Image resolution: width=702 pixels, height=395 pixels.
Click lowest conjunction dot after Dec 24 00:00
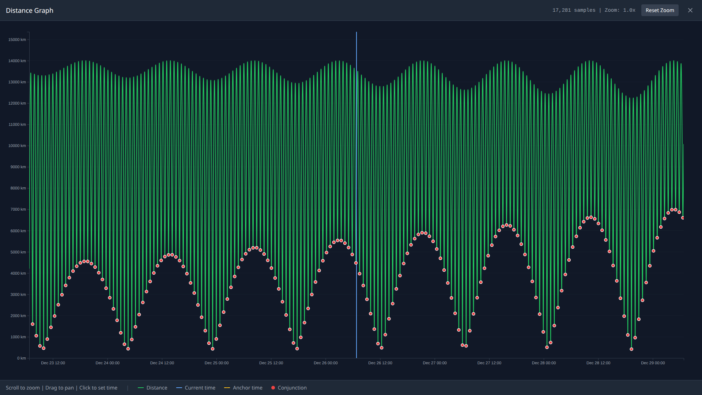coord(128,349)
